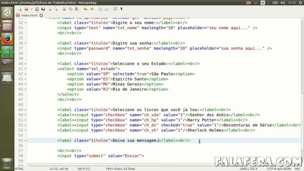
Task: Open the Trash from the dock
Action: [7, 163]
